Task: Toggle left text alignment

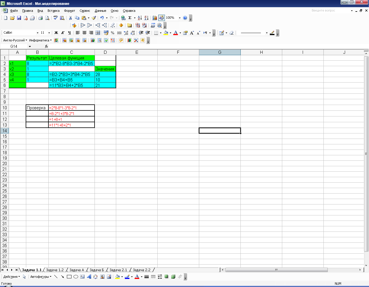Action: pyautogui.click(x=78, y=33)
